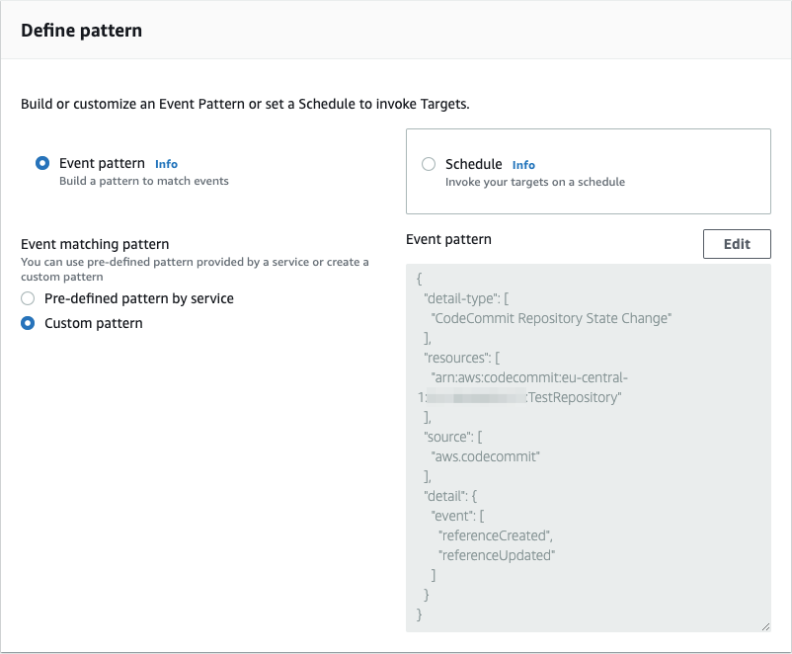The image size is (792, 654).
Task: Select the Event pattern radio button
Action: click(x=42, y=164)
